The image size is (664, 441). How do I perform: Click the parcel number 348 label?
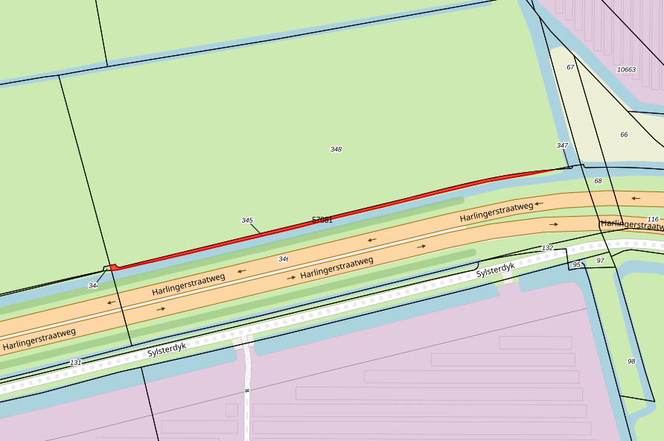(336, 149)
